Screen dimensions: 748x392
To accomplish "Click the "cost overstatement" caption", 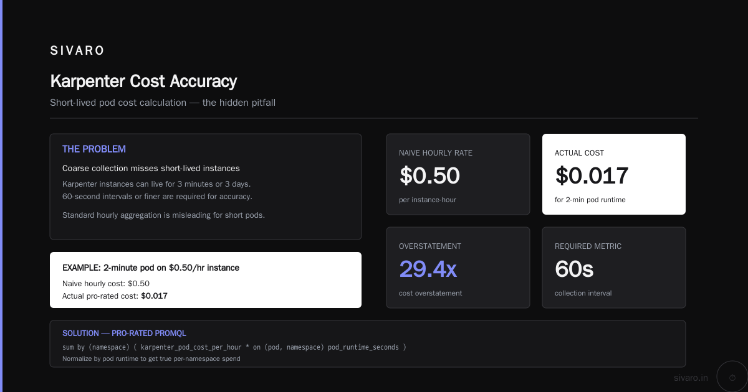I will pyautogui.click(x=430, y=293).
